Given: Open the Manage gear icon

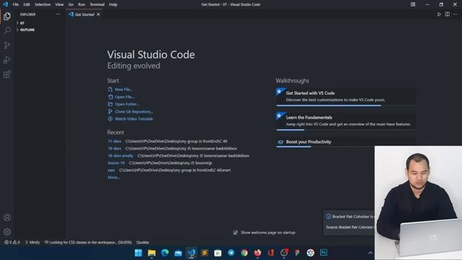Looking at the screenshot, I should point(7,232).
